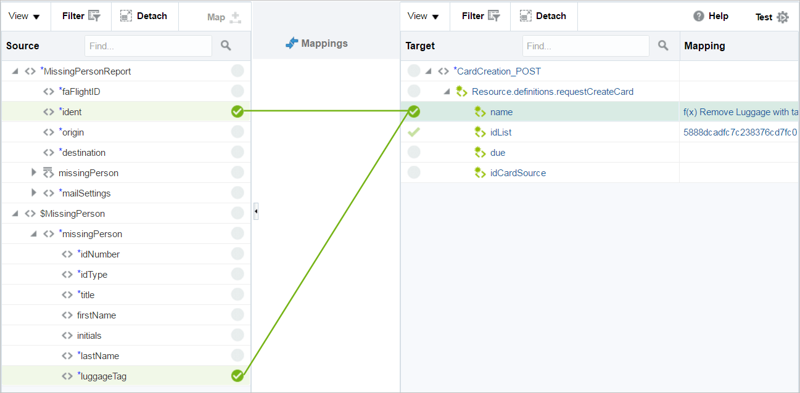This screenshot has width=800, height=393.
Task: Click the idCardSource element icon
Action: pyautogui.click(x=480, y=173)
